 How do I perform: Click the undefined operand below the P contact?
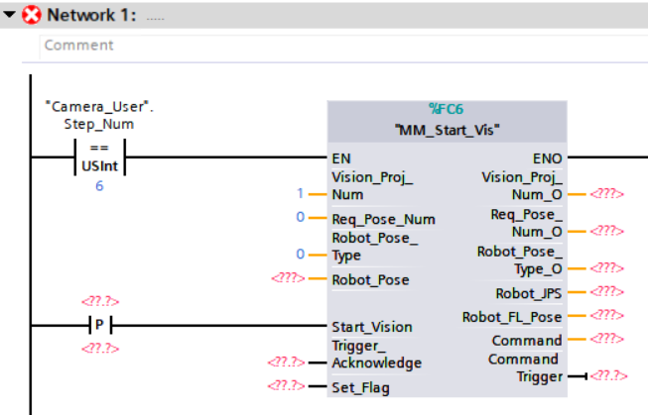(x=100, y=349)
